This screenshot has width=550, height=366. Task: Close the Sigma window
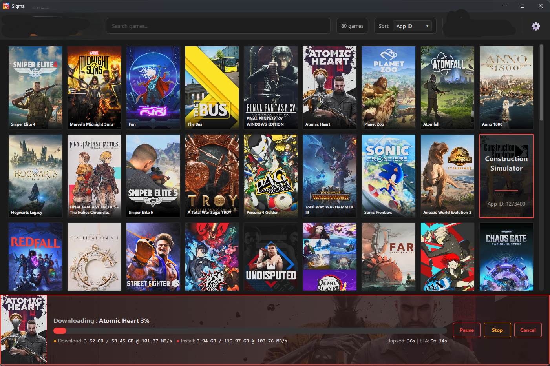[541, 6]
